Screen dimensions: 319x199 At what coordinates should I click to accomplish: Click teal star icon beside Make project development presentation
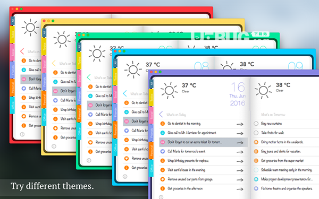tap(256, 179)
